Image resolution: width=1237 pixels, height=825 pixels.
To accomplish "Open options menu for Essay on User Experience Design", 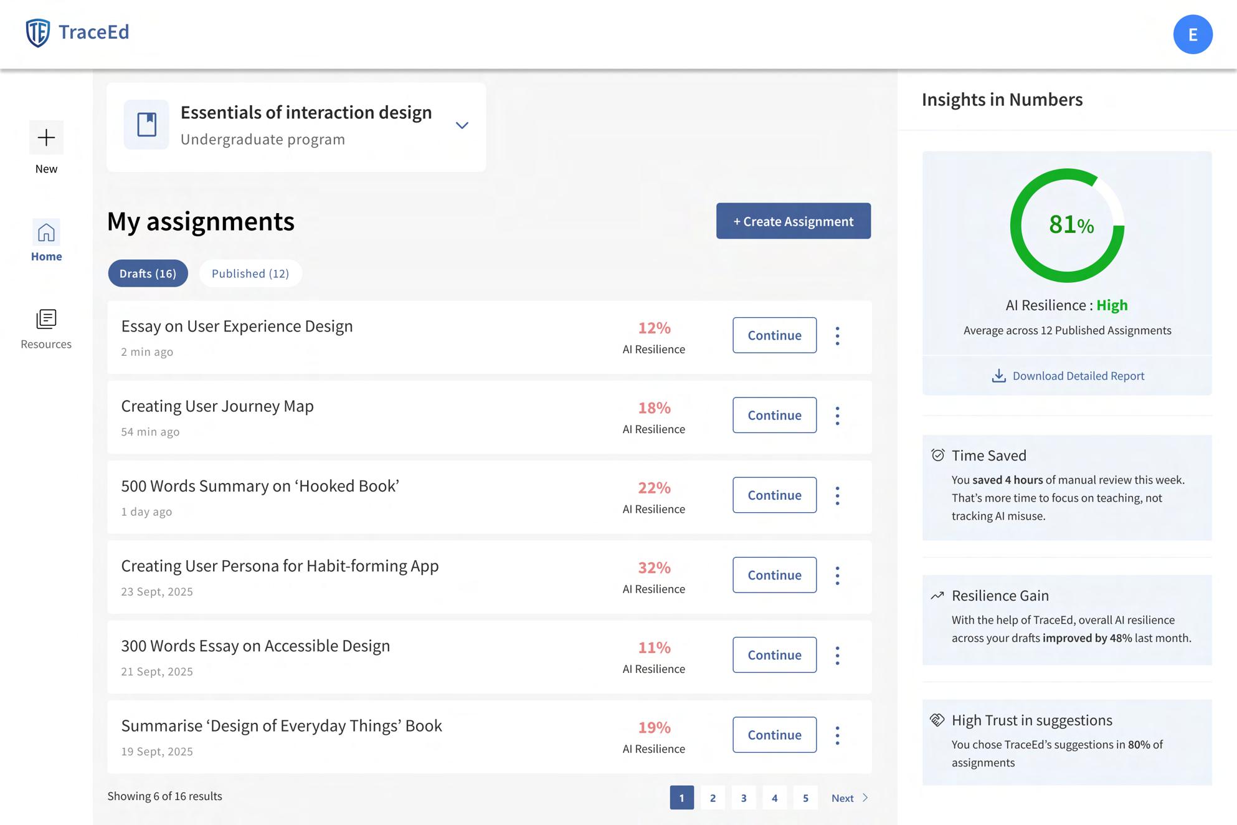I will click(837, 336).
